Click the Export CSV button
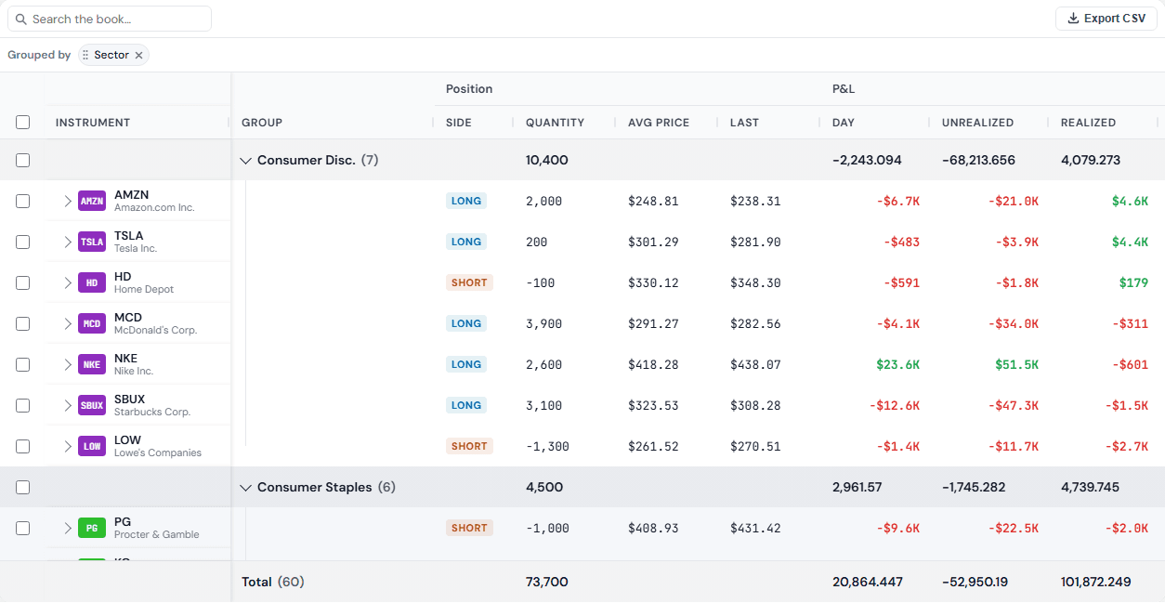This screenshot has height=603, width=1165. point(1106,19)
